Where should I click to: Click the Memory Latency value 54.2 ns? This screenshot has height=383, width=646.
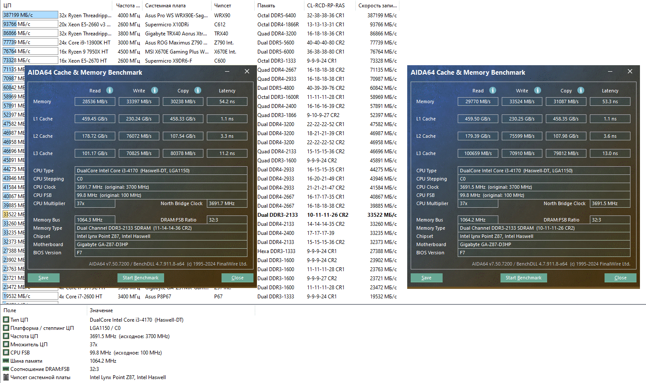click(x=227, y=101)
